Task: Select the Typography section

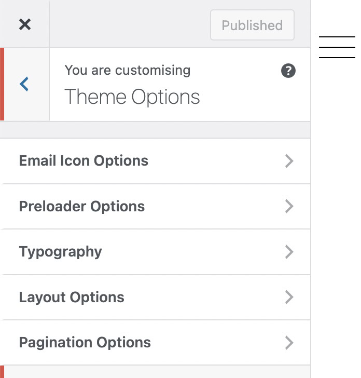Action: coord(61,252)
